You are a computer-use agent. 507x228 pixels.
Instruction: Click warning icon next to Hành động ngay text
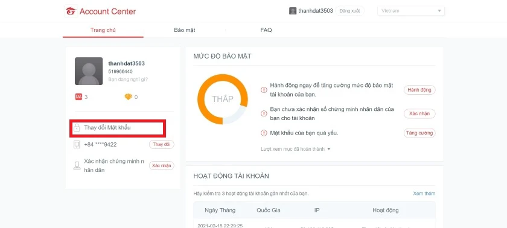tap(264, 90)
